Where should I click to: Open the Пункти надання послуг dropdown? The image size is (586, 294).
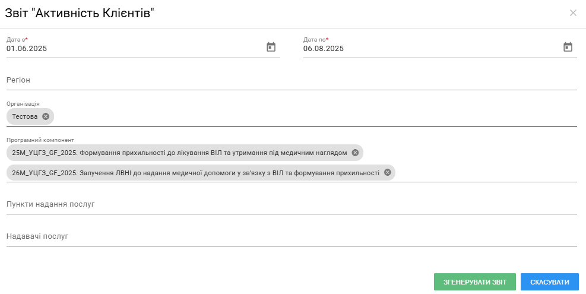(292, 204)
